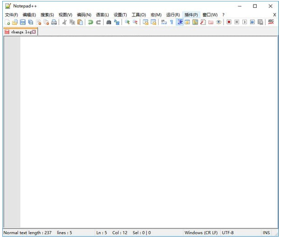This screenshot has width=282, height=238.
Task: Open the 设置(T) menu
Action: click(x=120, y=15)
